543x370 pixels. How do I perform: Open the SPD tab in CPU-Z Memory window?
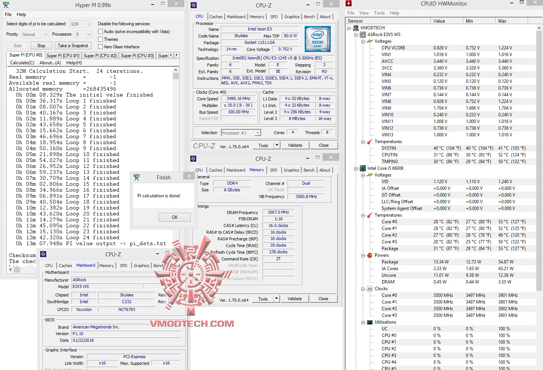click(274, 170)
